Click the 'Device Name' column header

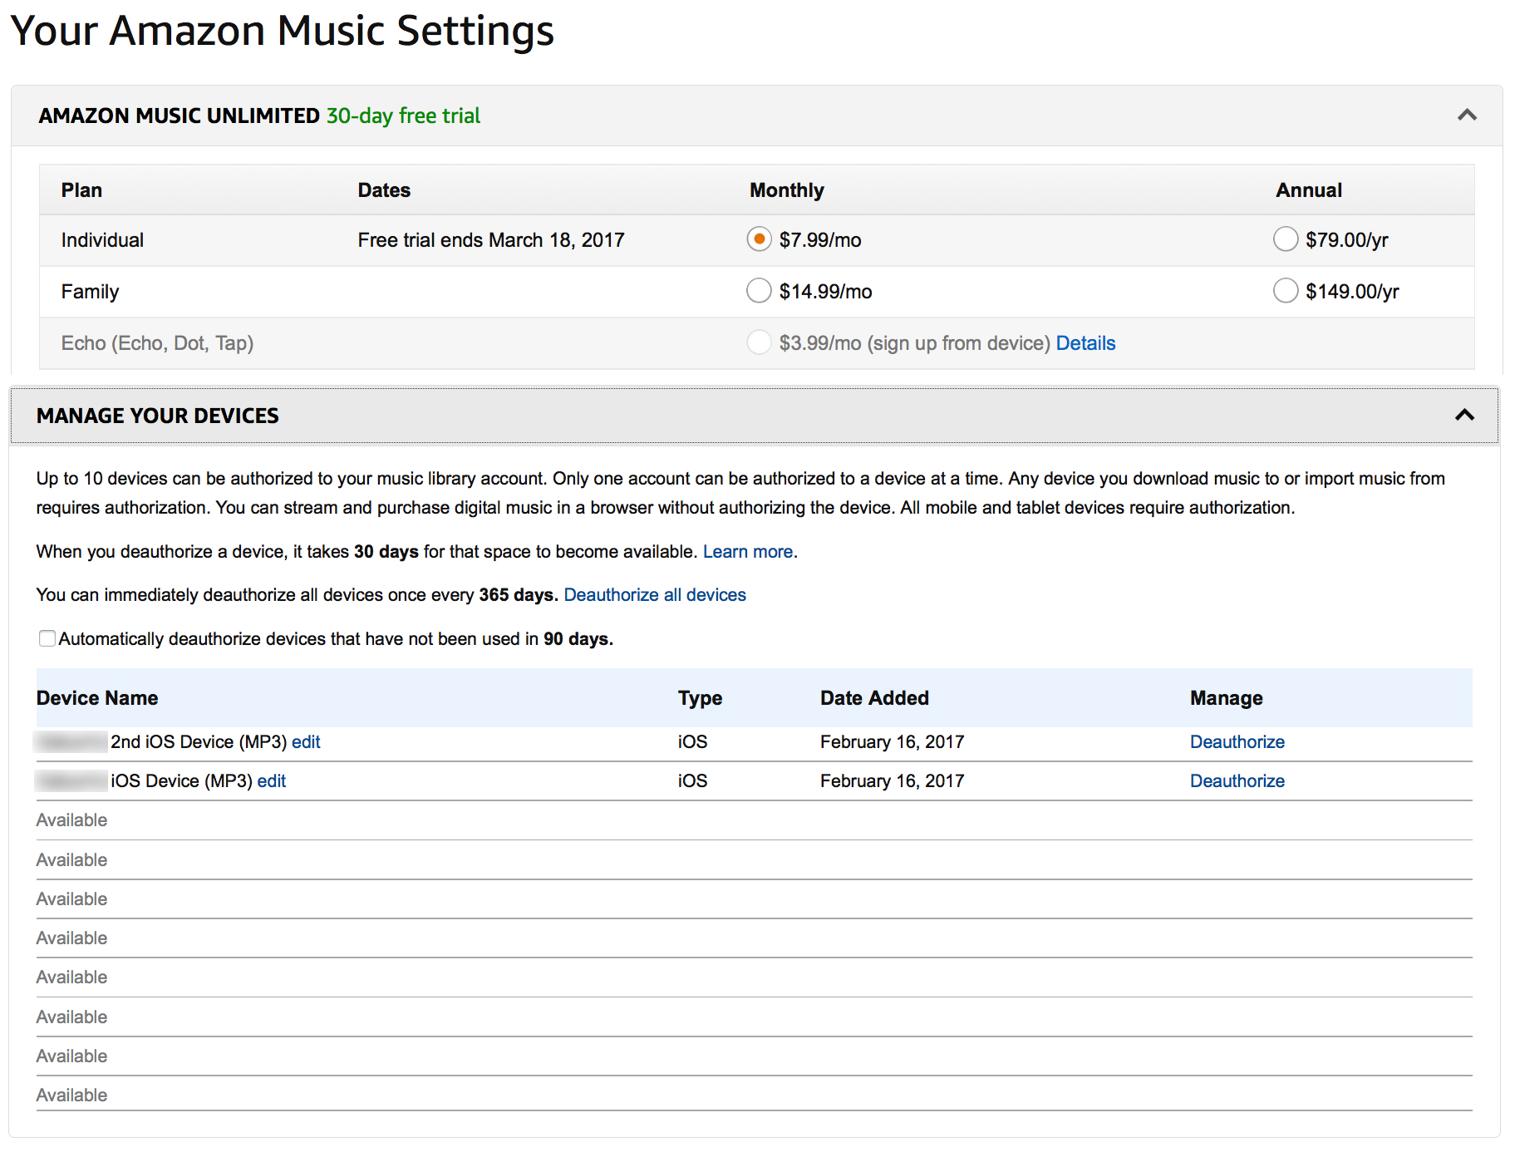97,698
